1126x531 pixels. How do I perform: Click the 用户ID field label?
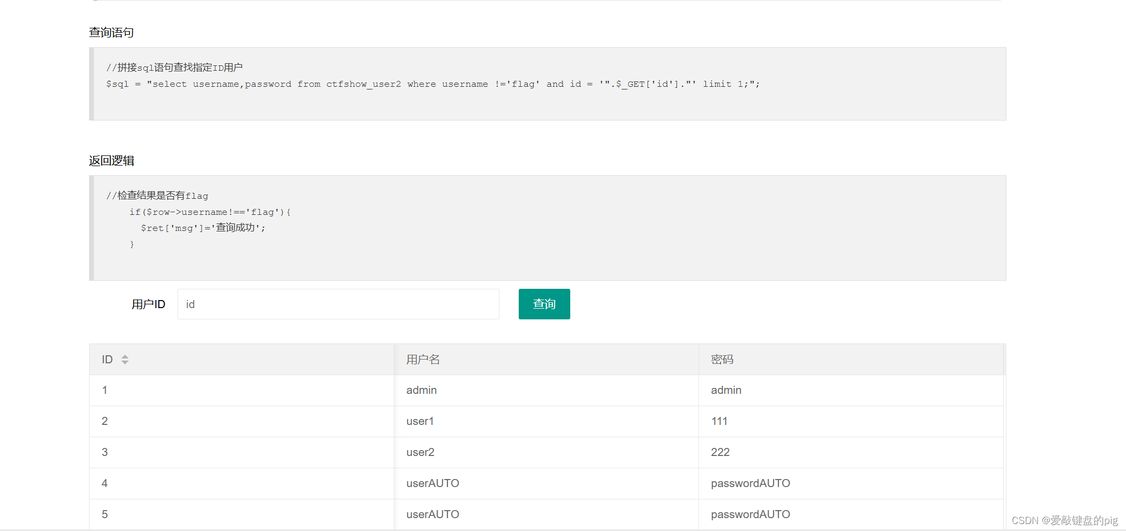(148, 304)
